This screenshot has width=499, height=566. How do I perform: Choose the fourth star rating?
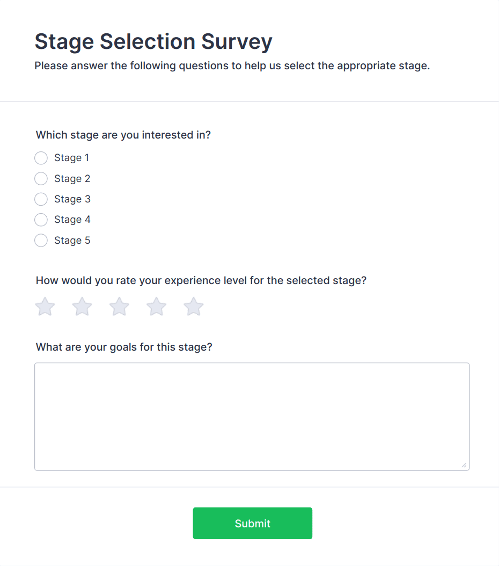pos(156,307)
